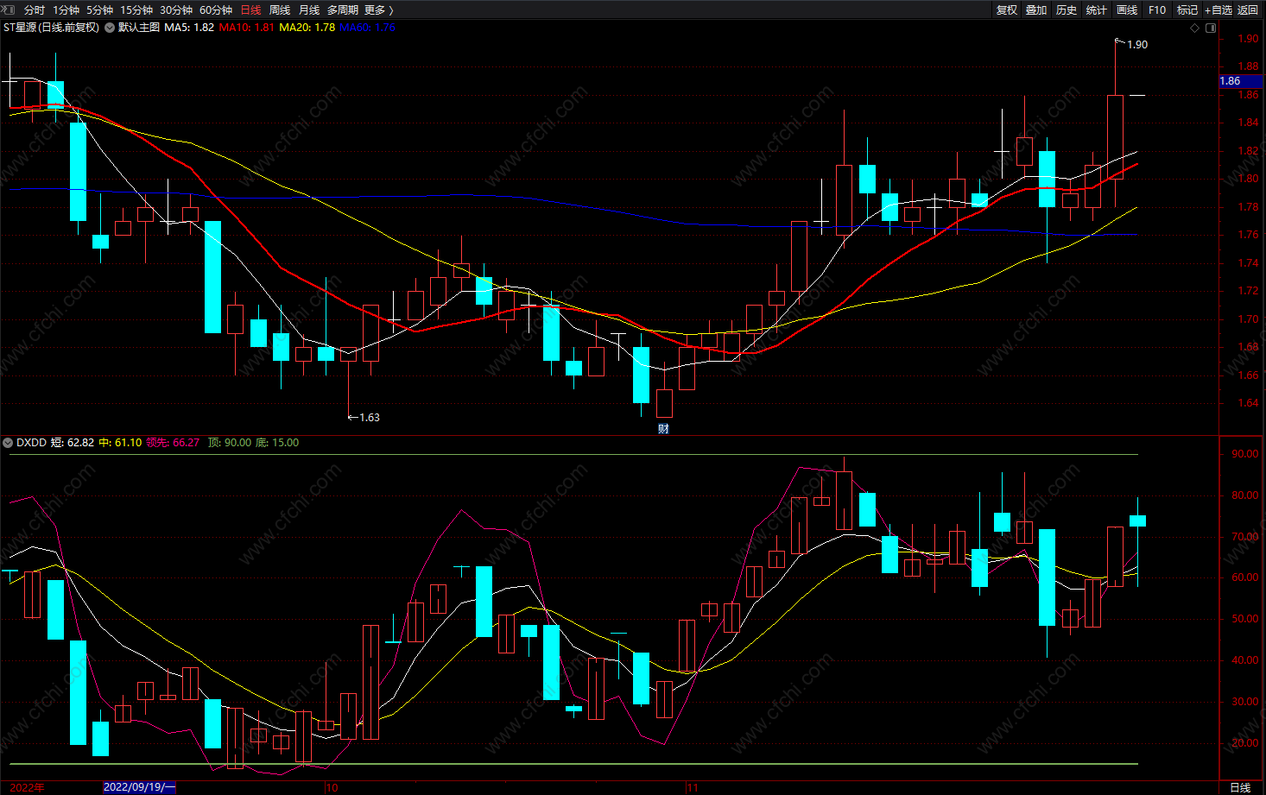Screen dimensions: 1266x795
Task: Click the 日线 label at bottom-right
Action: tap(1240, 787)
